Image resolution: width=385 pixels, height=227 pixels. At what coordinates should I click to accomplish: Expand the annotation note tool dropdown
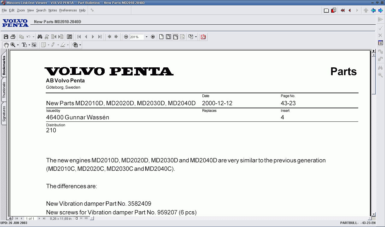click(48, 44)
